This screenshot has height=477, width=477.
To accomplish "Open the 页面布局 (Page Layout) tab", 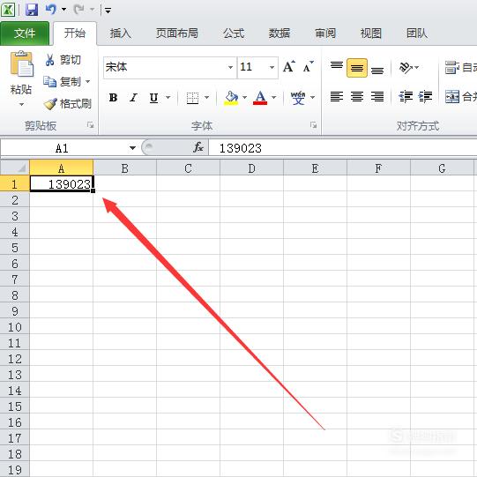I will (x=177, y=33).
